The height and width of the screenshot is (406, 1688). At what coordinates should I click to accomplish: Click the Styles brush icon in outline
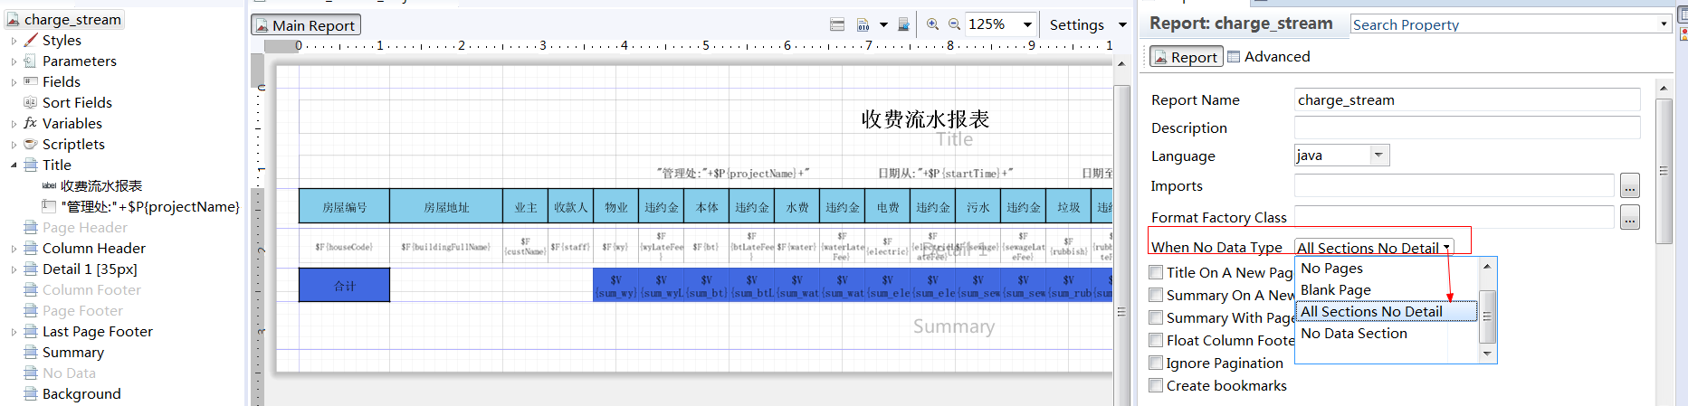pos(31,40)
